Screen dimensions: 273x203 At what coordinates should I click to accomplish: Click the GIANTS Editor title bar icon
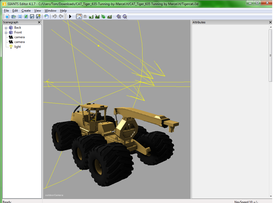(x=4, y=4)
